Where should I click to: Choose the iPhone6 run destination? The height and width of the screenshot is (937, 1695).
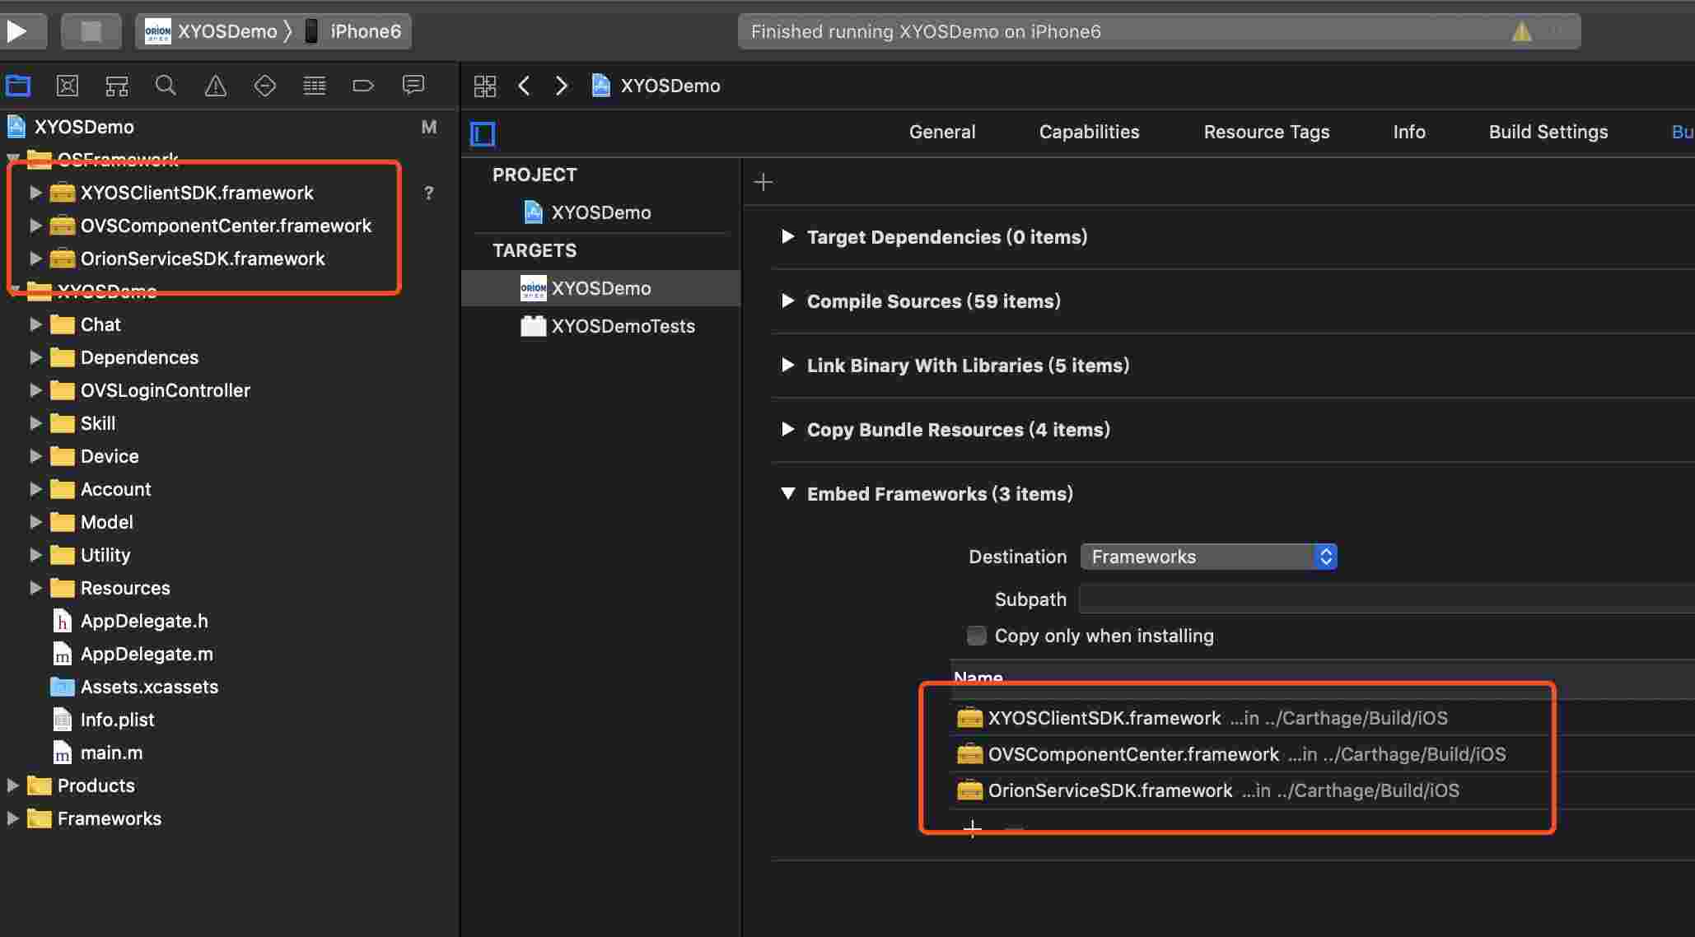353,31
